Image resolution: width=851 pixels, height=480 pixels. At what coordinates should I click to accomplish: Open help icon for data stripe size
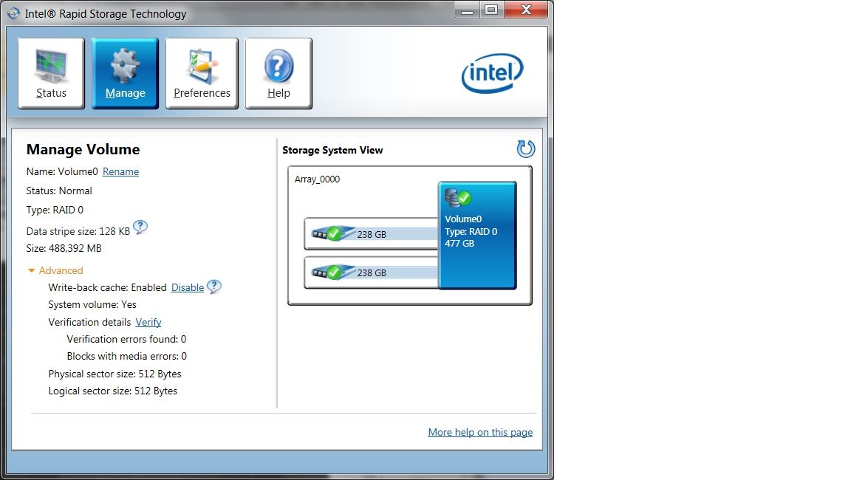pyautogui.click(x=140, y=227)
